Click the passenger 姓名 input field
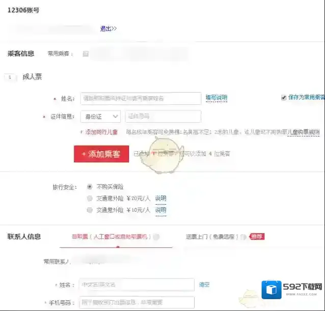Viewport: 325px width, 311px height. click(x=140, y=98)
